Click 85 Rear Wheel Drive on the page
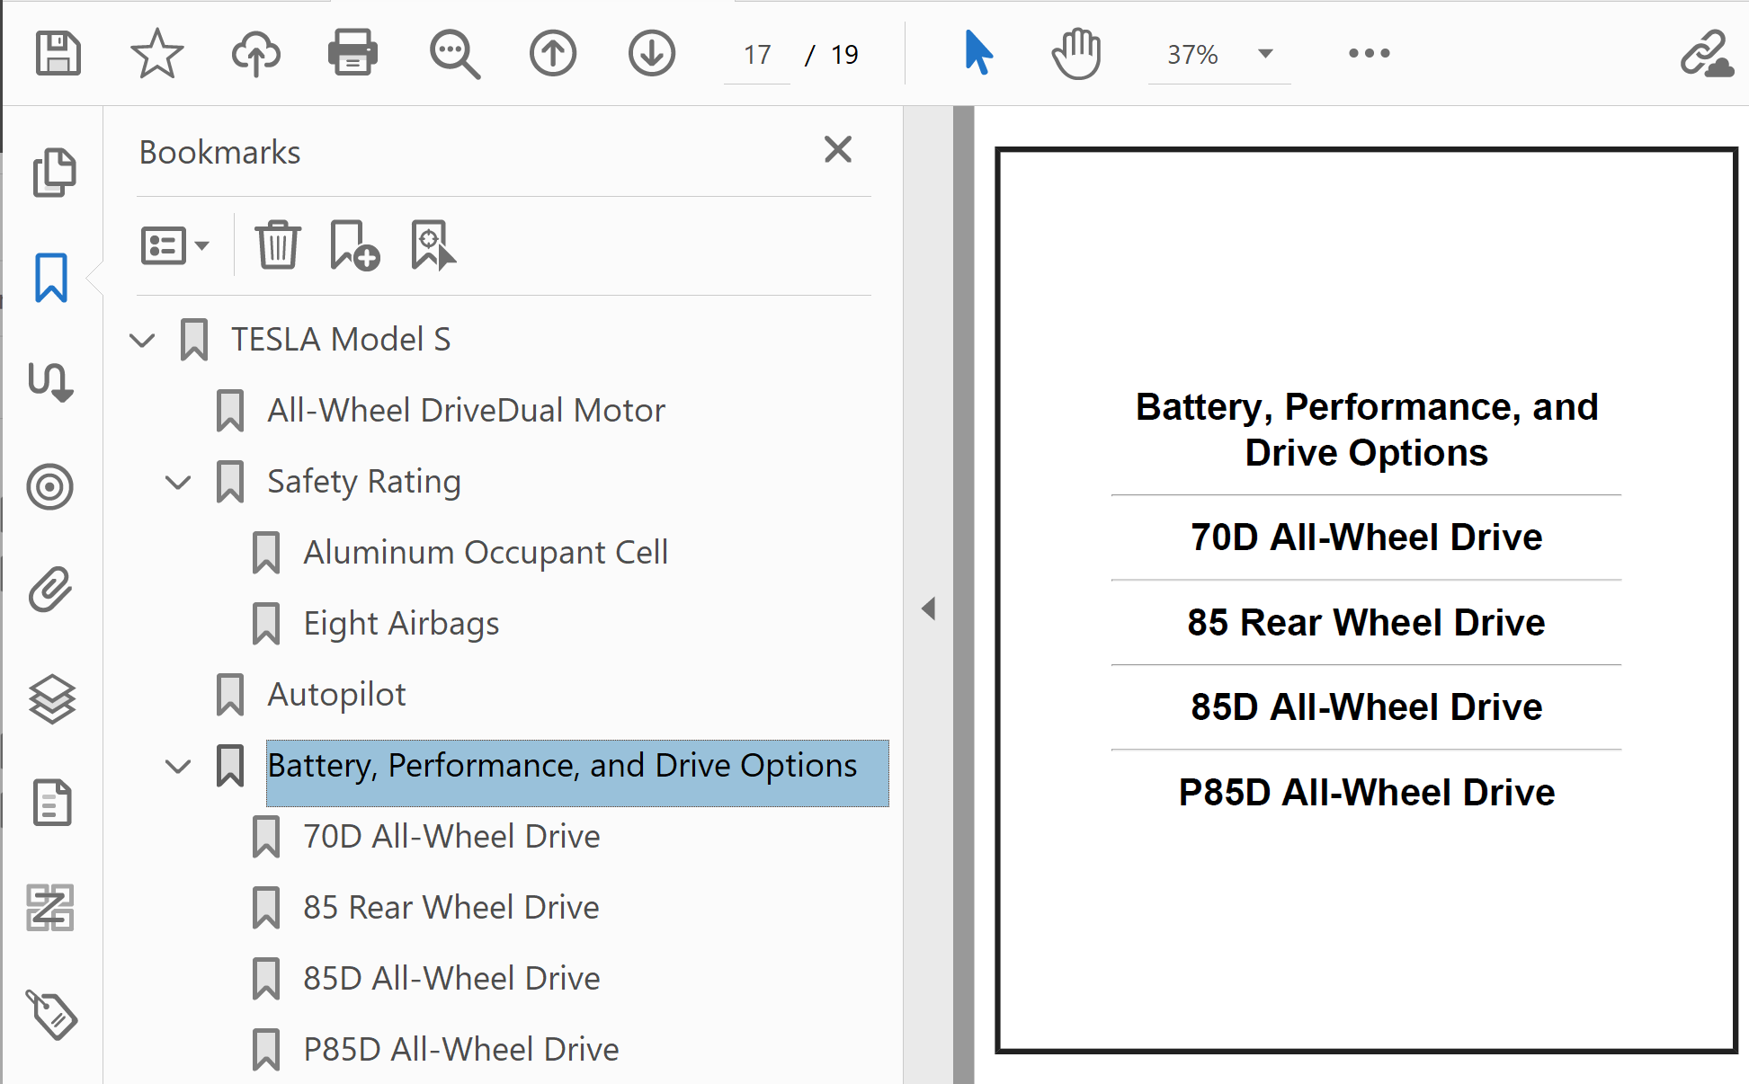Image resolution: width=1749 pixels, height=1084 pixels. pyautogui.click(x=1367, y=622)
